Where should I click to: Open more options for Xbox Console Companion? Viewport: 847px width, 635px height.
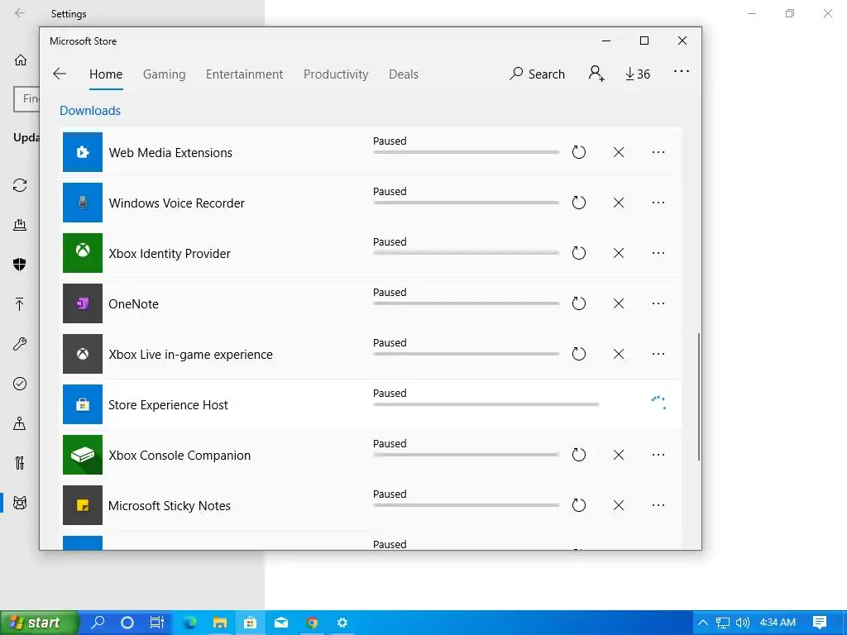pos(658,455)
